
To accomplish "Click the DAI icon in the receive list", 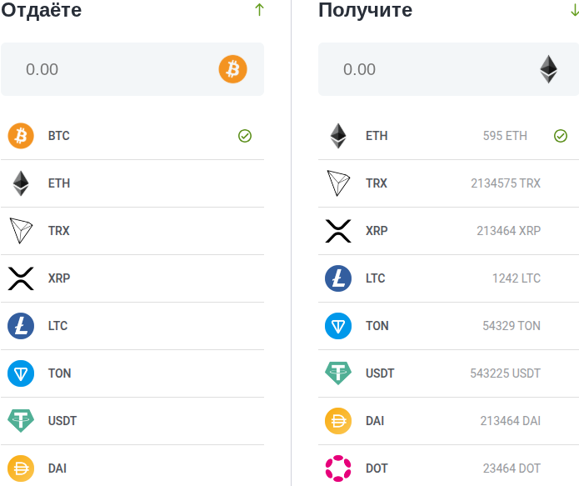I will coord(338,421).
